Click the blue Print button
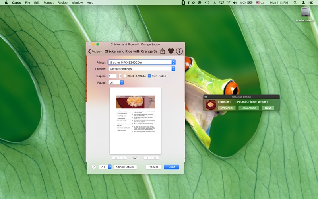 click(171, 167)
